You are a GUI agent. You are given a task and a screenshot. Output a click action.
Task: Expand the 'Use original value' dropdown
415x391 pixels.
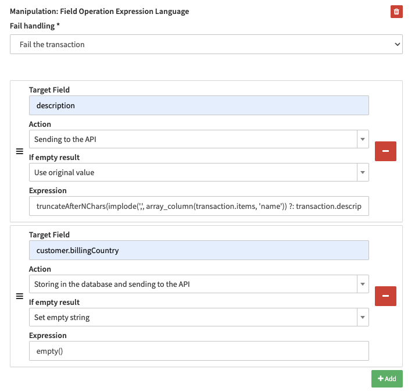[x=198, y=172]
